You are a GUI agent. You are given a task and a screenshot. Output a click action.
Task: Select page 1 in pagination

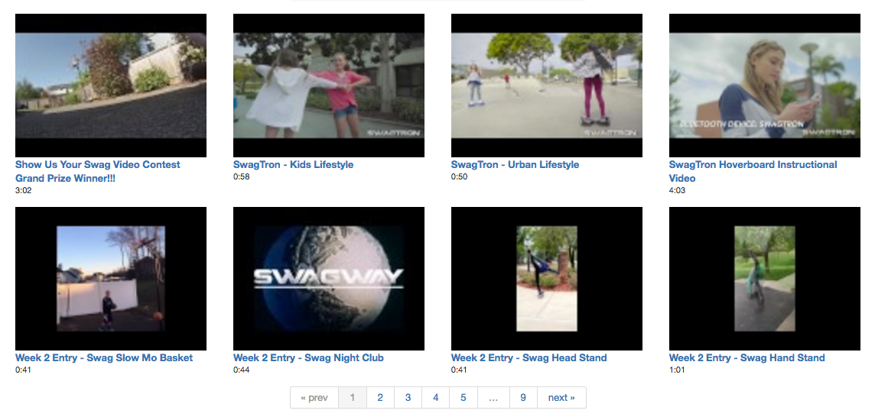click(352, 398)
